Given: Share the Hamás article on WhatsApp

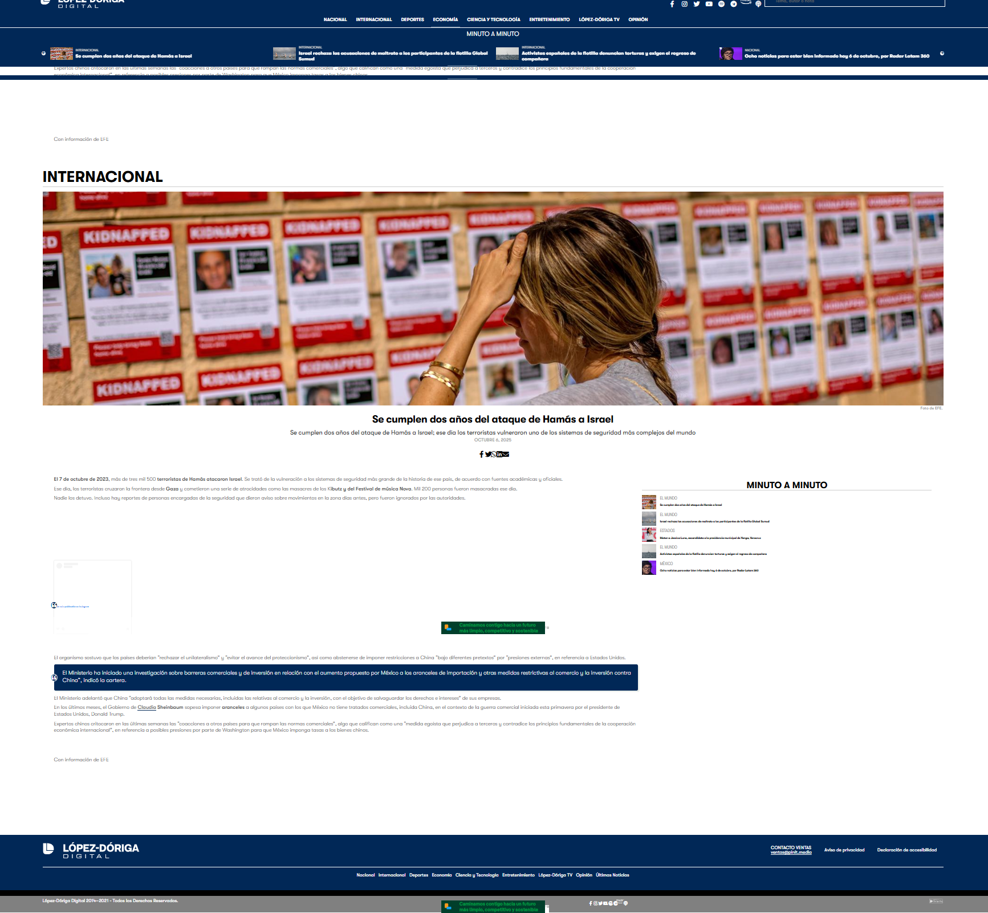Looking at the screenshot, I should click(x=494, y=455).
